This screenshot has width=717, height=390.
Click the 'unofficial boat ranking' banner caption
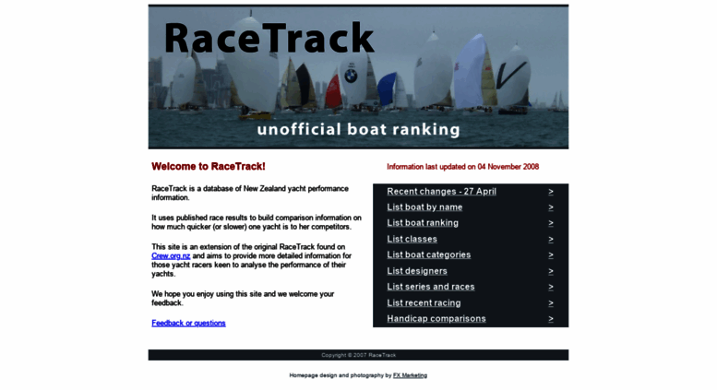point(358,130)
